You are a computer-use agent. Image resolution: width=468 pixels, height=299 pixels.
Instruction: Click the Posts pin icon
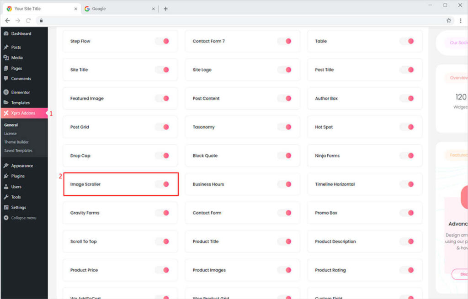6,47
